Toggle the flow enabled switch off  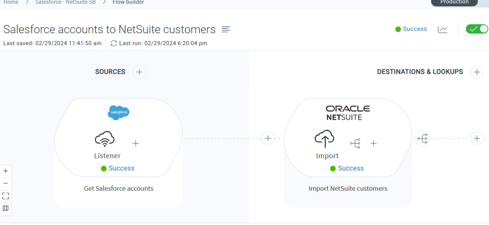(x=477, y=29)
